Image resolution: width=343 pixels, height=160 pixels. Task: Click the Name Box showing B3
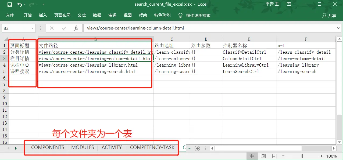click(16, 28)
